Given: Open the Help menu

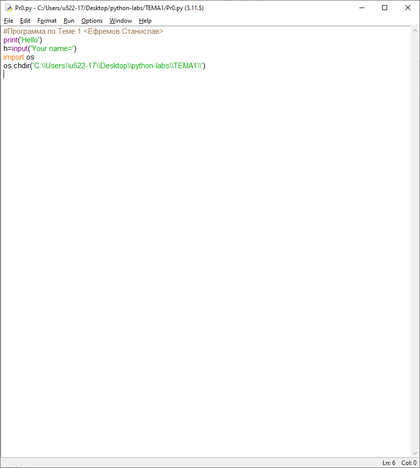Looking at the screenshot, I should point(145,21).
